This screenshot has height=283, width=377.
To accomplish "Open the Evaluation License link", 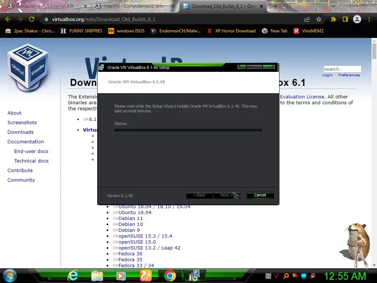I will [x=303, y=97].
